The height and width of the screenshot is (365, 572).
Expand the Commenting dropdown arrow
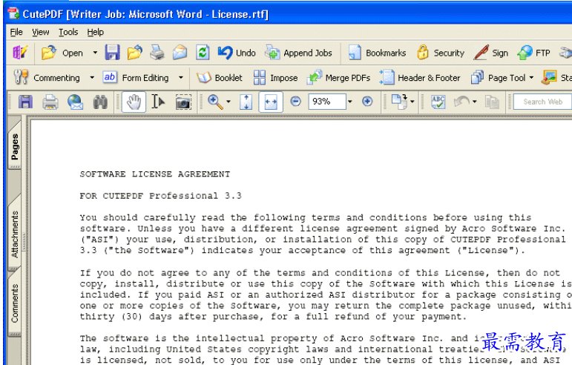[92, 78]
